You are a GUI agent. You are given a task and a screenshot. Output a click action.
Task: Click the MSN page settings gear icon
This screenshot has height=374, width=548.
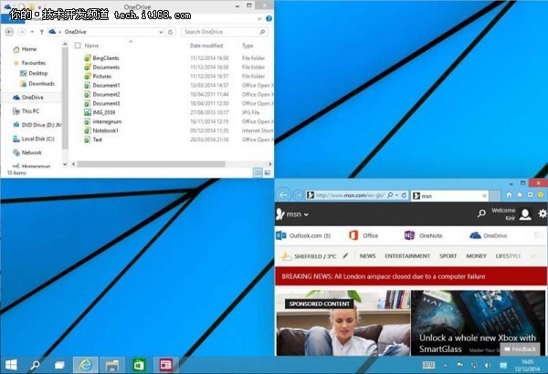click(542, 214)
